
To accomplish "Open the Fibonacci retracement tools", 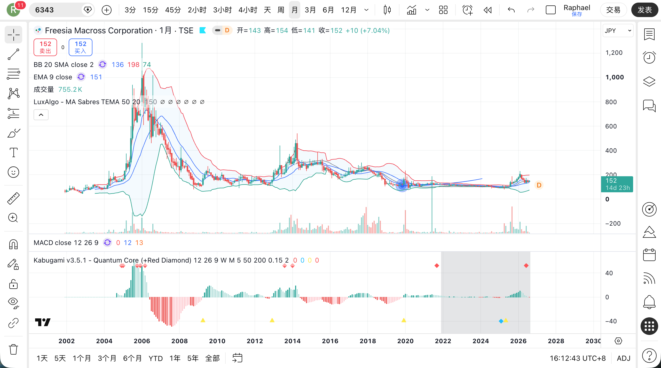I will pos(13,74).
